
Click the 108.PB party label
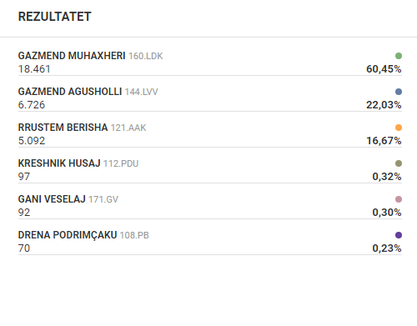coord(134,235)
